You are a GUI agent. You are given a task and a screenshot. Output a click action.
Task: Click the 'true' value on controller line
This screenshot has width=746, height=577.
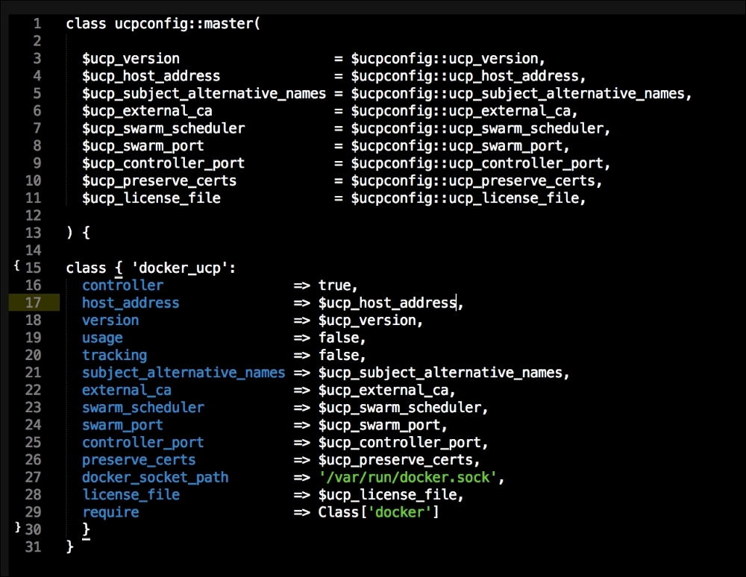(334, 286)
